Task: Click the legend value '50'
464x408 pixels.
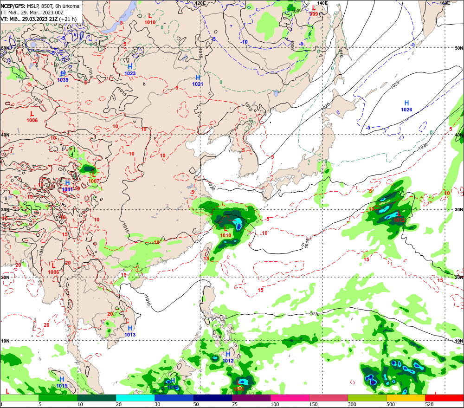Action: 196,404
